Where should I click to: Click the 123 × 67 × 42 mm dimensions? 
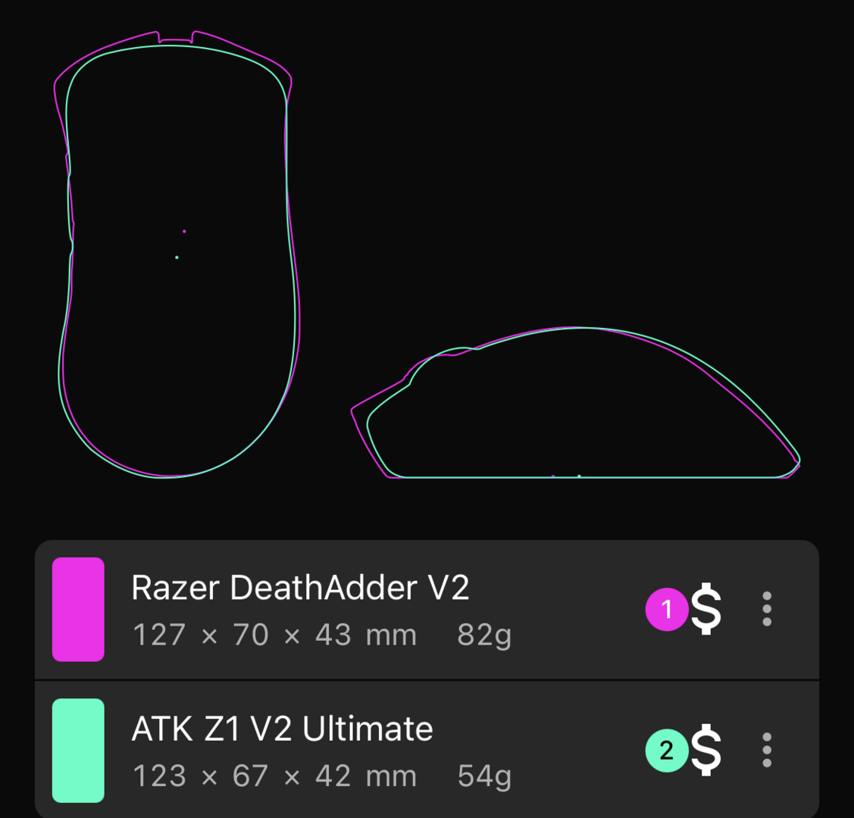(x=275, y=776)
